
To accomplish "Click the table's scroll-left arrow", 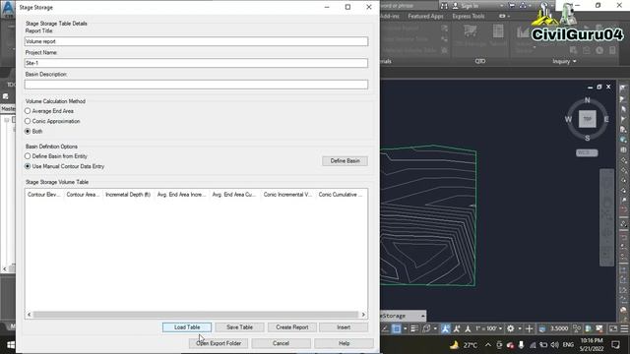I will 29,315.
